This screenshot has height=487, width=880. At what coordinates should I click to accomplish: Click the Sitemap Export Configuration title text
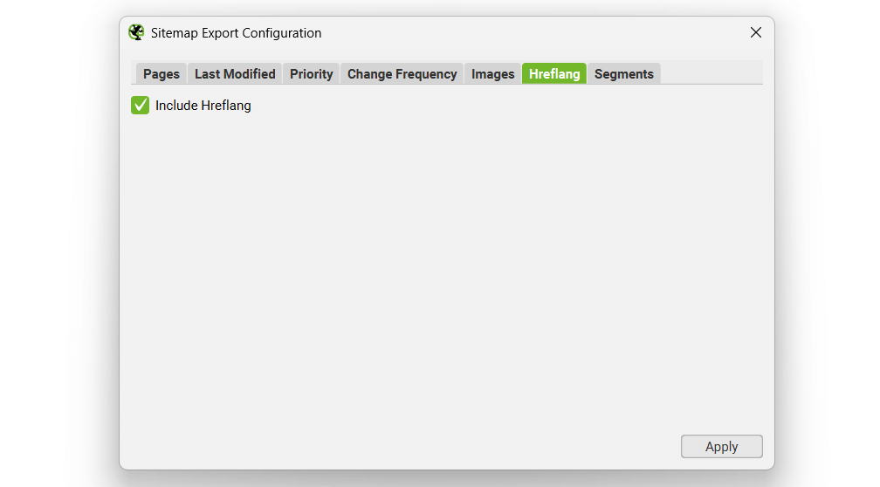236,33
